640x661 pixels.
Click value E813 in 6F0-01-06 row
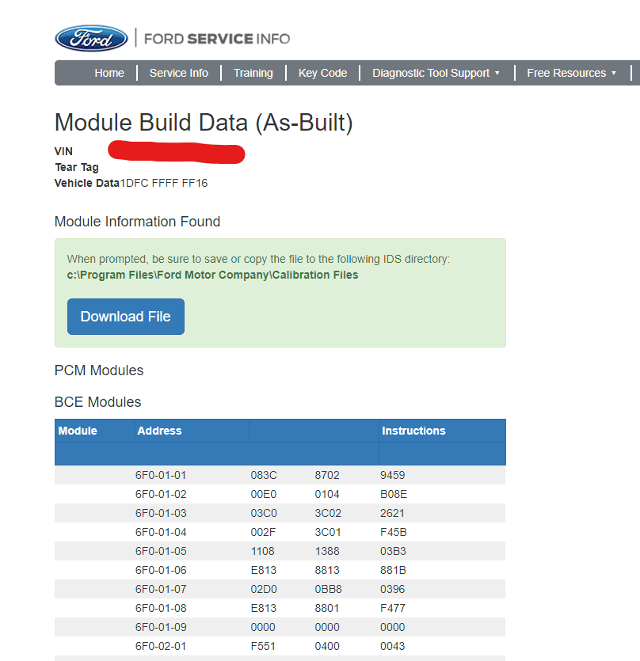[263, 570]
